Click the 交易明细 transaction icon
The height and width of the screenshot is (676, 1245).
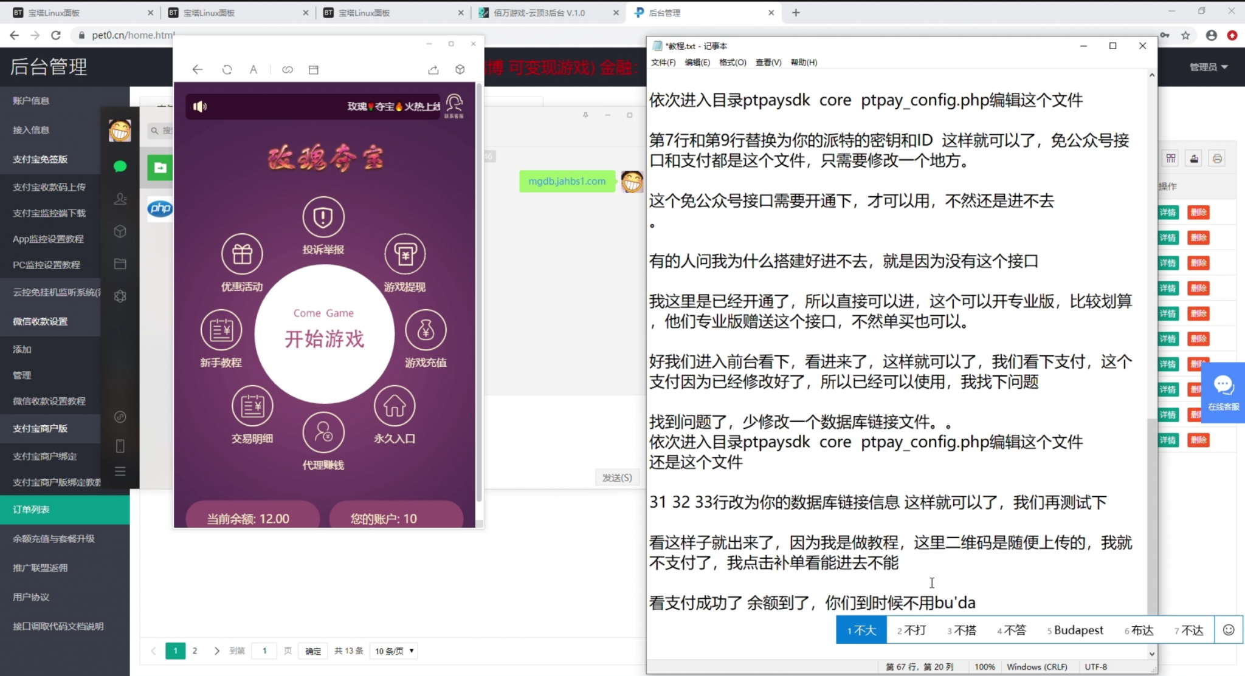pos(252,406)
